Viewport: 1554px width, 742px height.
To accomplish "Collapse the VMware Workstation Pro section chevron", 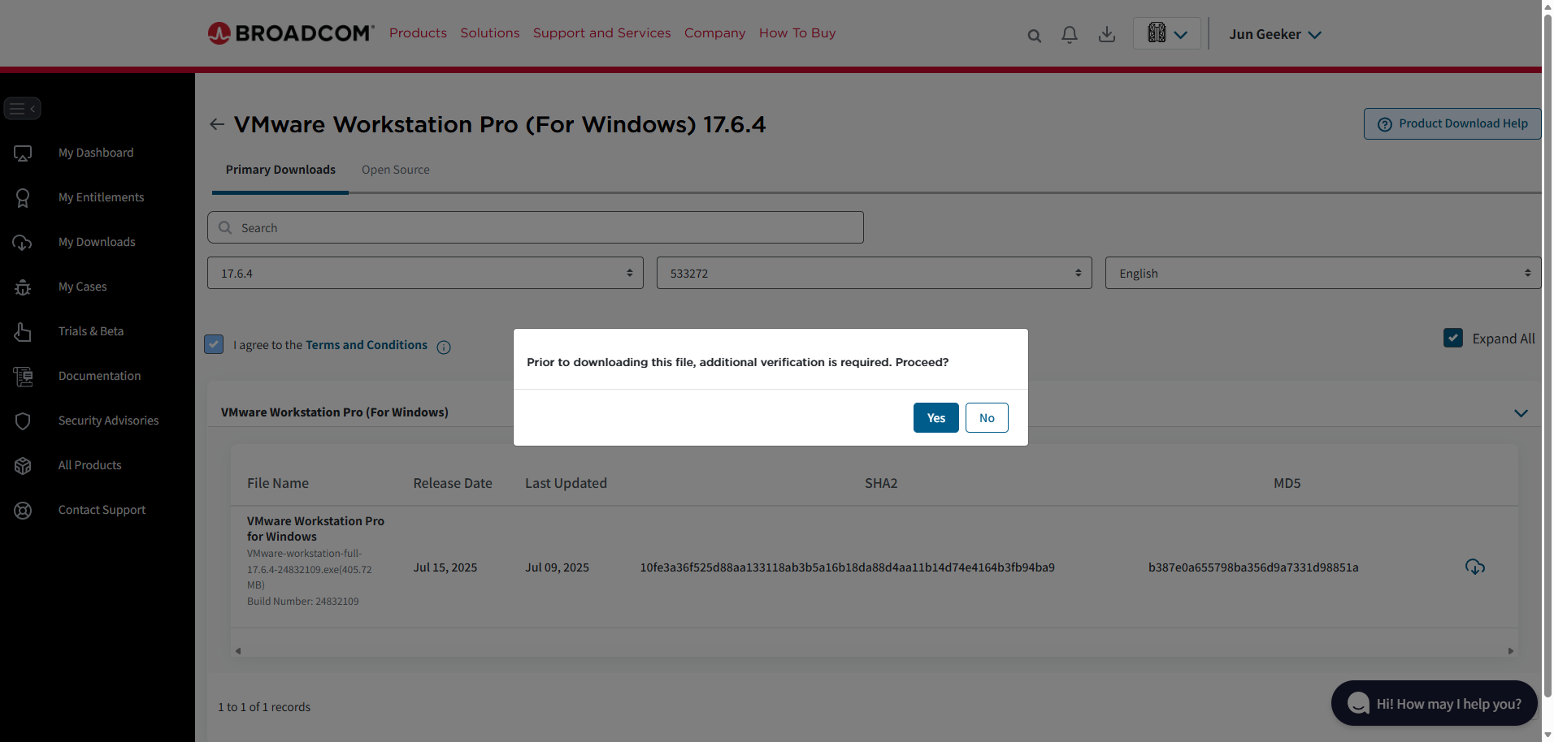I will [x=1521, y=413].
